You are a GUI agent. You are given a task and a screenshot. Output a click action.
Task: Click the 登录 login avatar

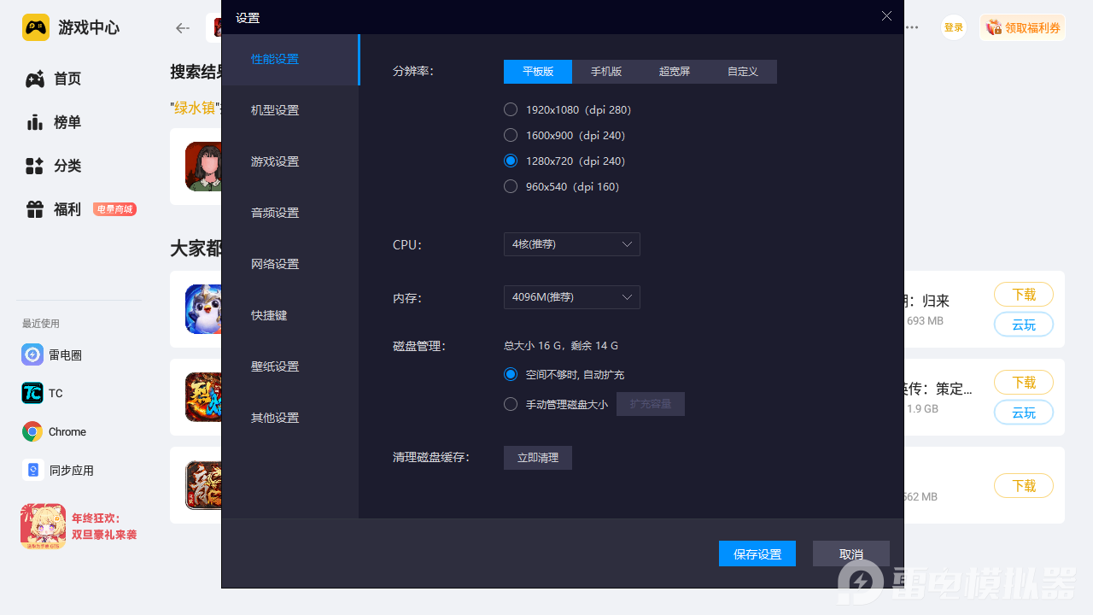click(954, 27)
